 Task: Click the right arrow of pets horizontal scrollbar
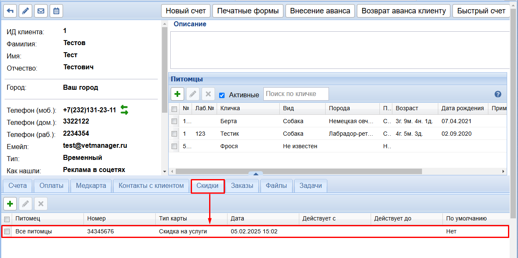[x=503, y=171]
